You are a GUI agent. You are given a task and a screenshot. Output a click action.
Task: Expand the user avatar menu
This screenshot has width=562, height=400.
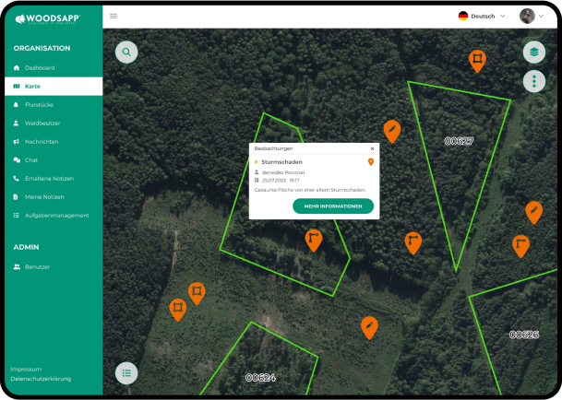[532, 17]
